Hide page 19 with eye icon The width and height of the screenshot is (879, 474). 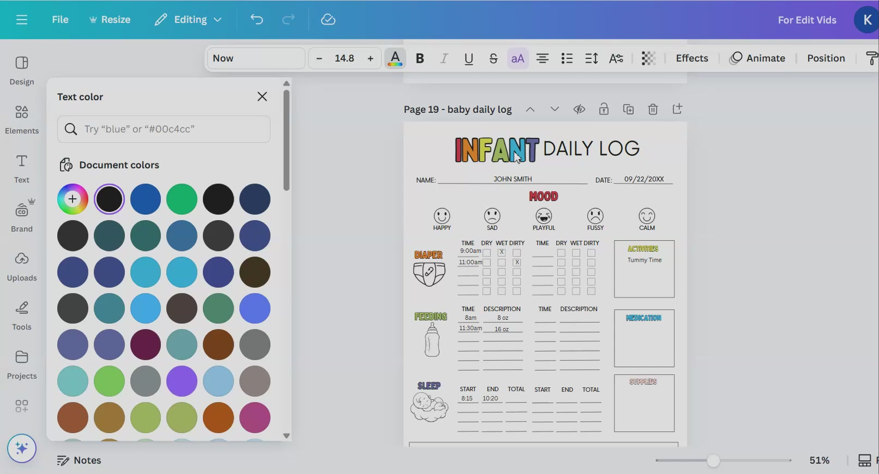579,110
